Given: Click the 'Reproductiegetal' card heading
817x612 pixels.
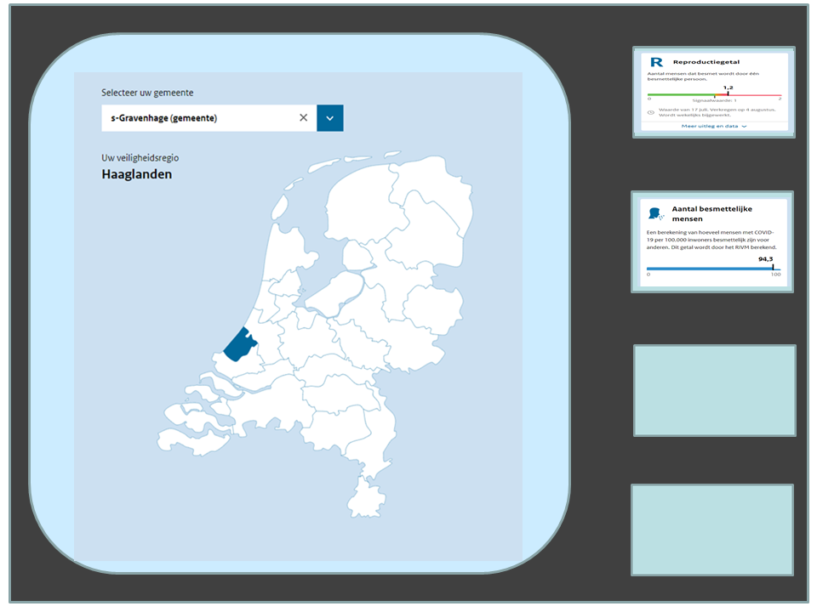Looking at the screenshot, I should click(706, 62).
